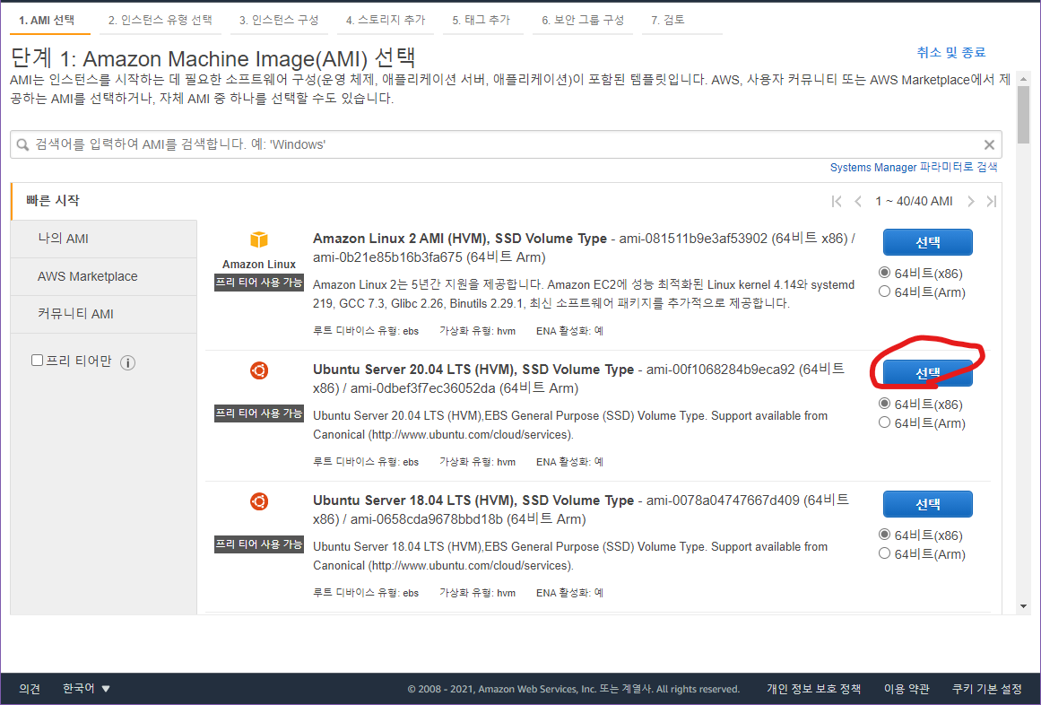
Task: Go to last page of AMI list
Action: tap(991, 201)
